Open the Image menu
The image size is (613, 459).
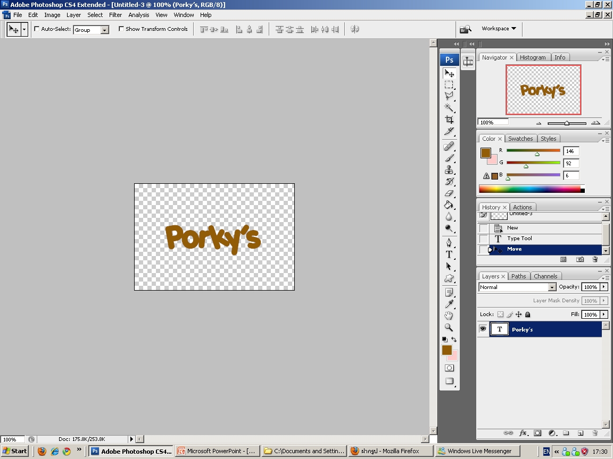[x=52, y=15]
